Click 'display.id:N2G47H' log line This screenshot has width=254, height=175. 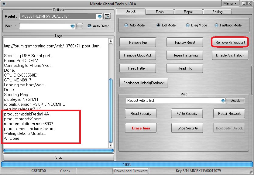[21, 99]
